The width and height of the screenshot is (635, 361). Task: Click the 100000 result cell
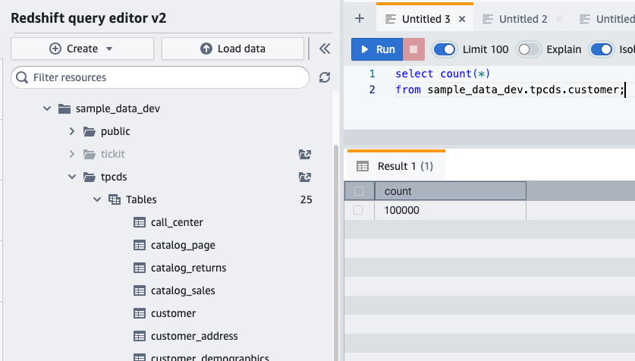451,210
